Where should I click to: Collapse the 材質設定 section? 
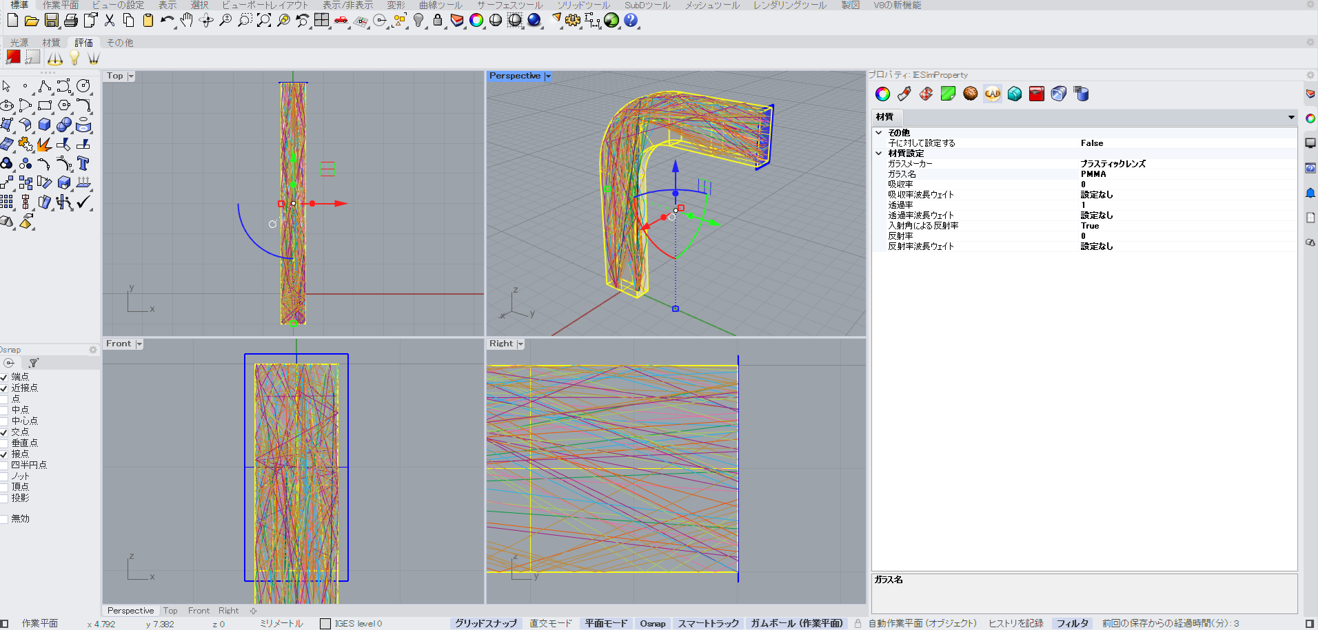pyautogui.click(x=879, y=153)
